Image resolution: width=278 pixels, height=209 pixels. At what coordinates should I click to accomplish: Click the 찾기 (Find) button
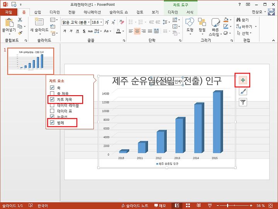pos(242,20)
